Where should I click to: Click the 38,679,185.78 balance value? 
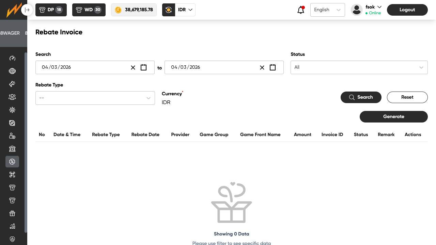pos(139,10)
